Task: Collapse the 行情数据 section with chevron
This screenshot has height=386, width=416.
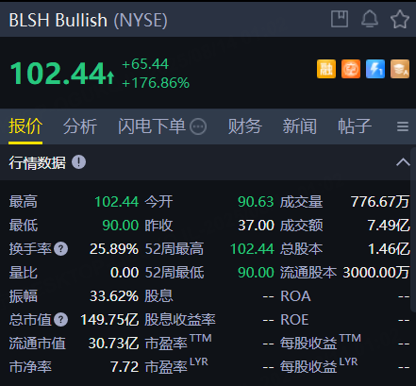Action: (403, 162)
